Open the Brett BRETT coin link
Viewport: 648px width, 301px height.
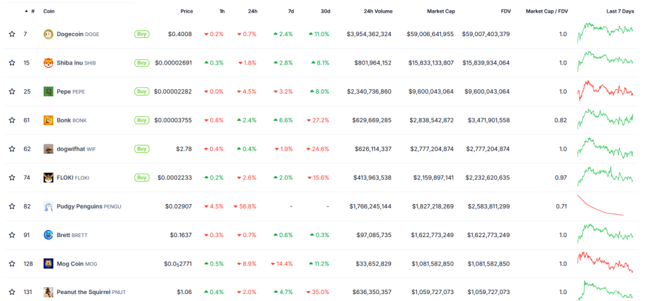click(72, 235)
